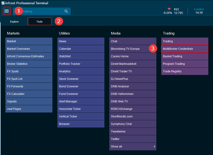Switch to the Tools tab
This screenshot has height=155, width=213.
tap(39, 21)
